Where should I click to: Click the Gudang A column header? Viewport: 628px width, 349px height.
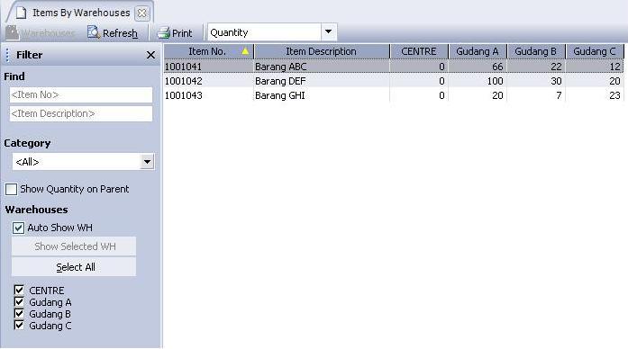pyautogui.click(x=478, y=51)
